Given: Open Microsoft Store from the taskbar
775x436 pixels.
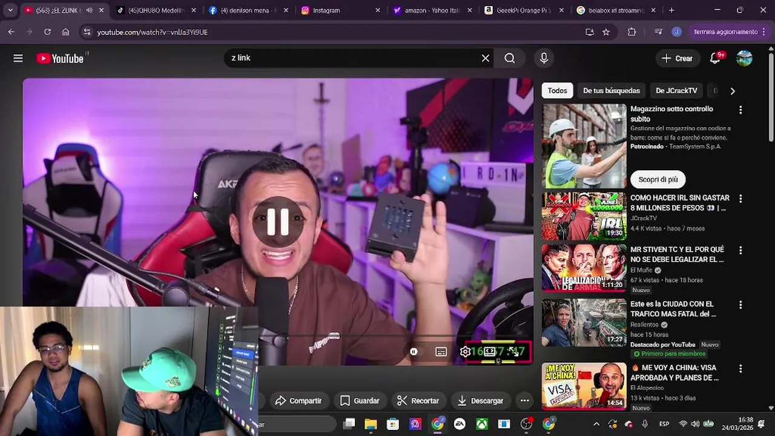Looking at the screenshot, I should pos(393,424).
